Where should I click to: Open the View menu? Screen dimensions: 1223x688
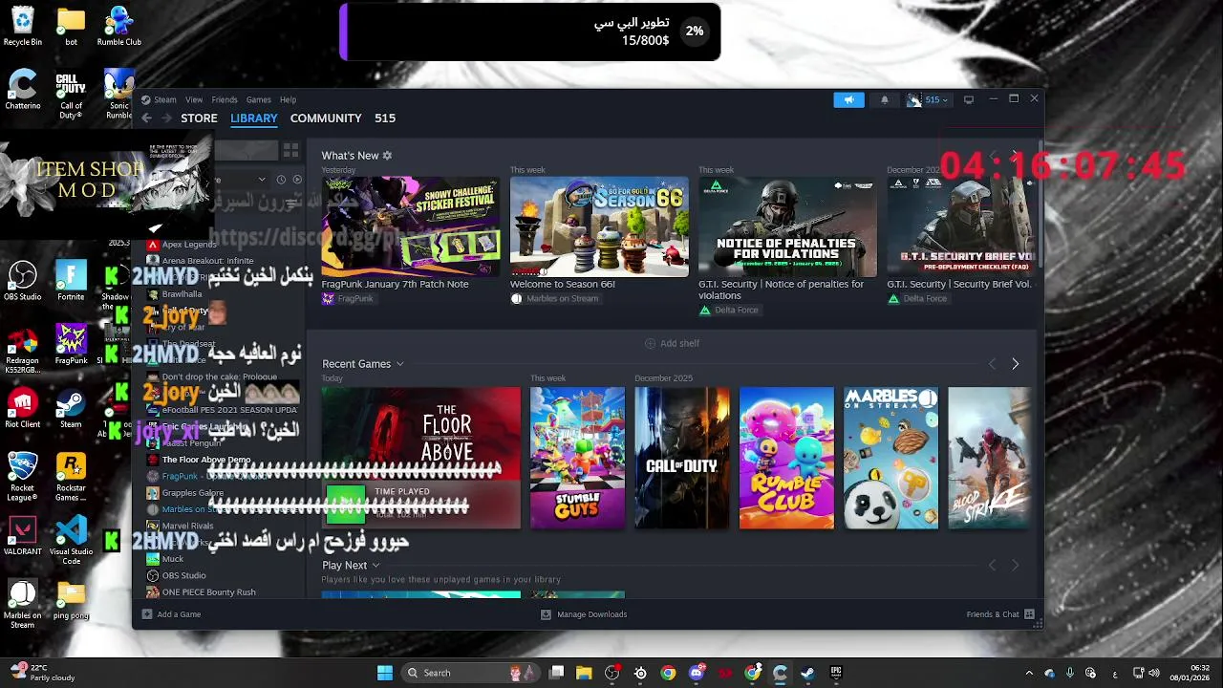click(194, 99)
